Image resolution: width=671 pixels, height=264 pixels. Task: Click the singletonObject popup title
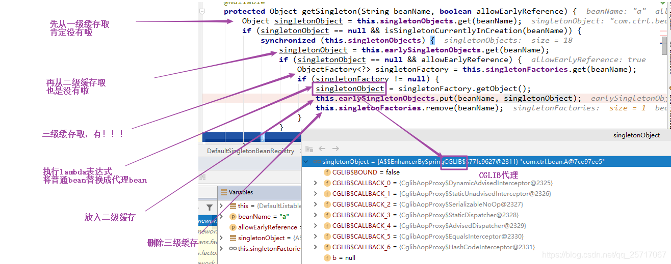(x=636, y=135)
